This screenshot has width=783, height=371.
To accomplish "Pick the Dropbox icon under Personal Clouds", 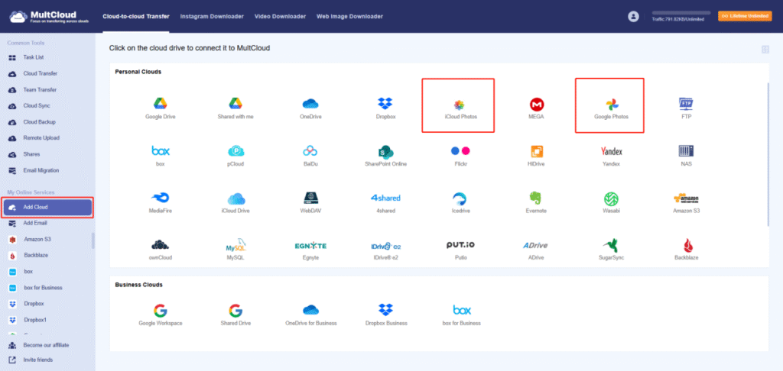I will 385,104.
